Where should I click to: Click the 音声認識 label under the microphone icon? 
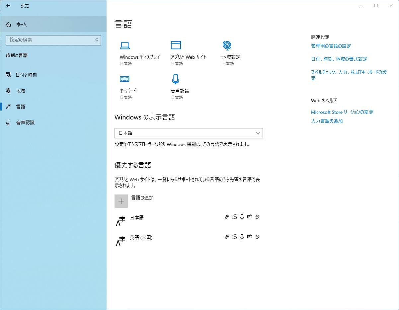click(x=180, y=91)
